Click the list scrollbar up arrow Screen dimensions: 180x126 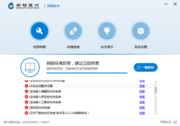[156, 82]
